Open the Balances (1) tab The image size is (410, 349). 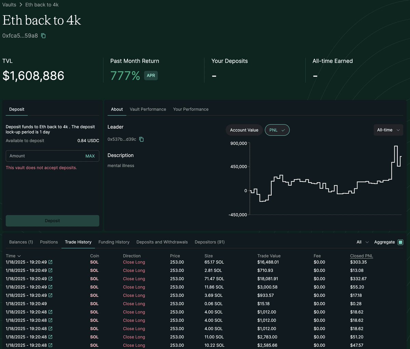(x=21, y=242)
